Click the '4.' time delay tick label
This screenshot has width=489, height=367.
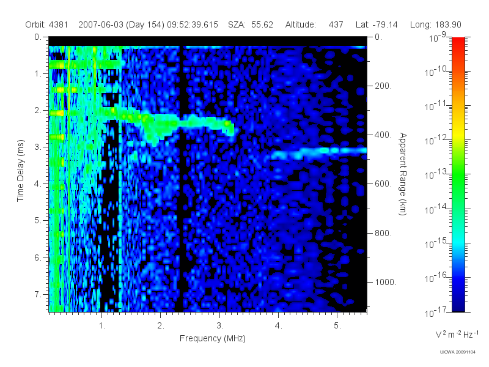[38, 184]
